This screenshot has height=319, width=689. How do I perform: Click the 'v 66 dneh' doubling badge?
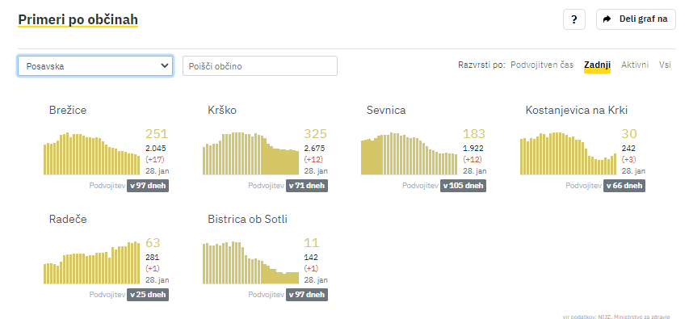[624, 186]
